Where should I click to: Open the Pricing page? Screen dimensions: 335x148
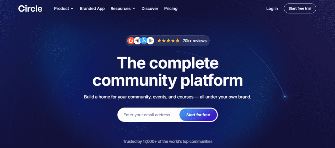171,8
